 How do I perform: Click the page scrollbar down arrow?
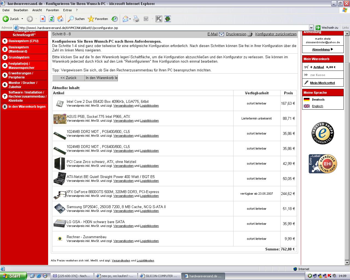coord(347,263)
